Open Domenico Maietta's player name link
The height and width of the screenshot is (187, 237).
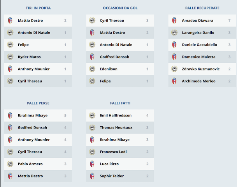(198, 57)
